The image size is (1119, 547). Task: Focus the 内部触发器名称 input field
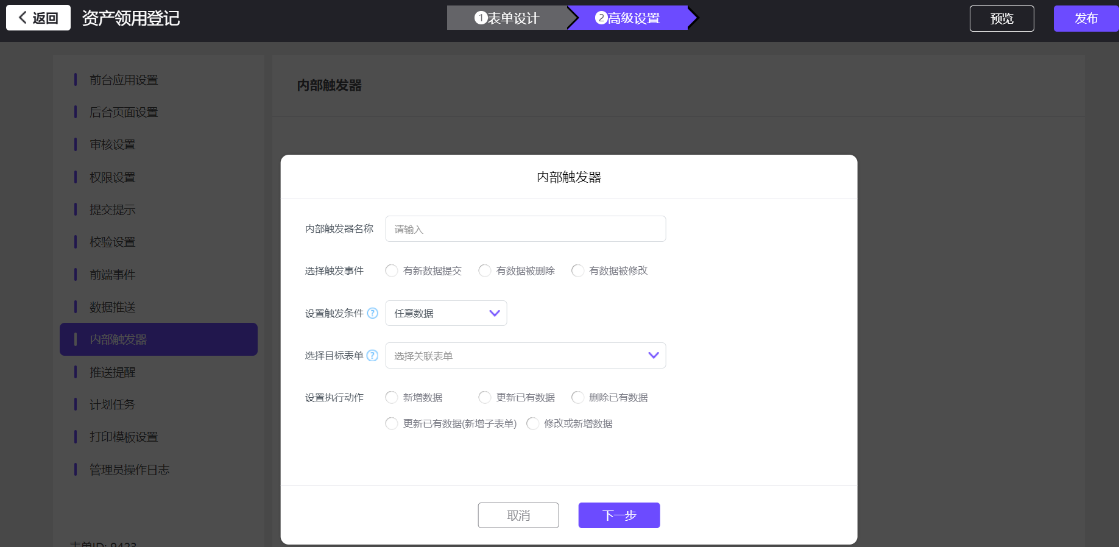[526, 228]
